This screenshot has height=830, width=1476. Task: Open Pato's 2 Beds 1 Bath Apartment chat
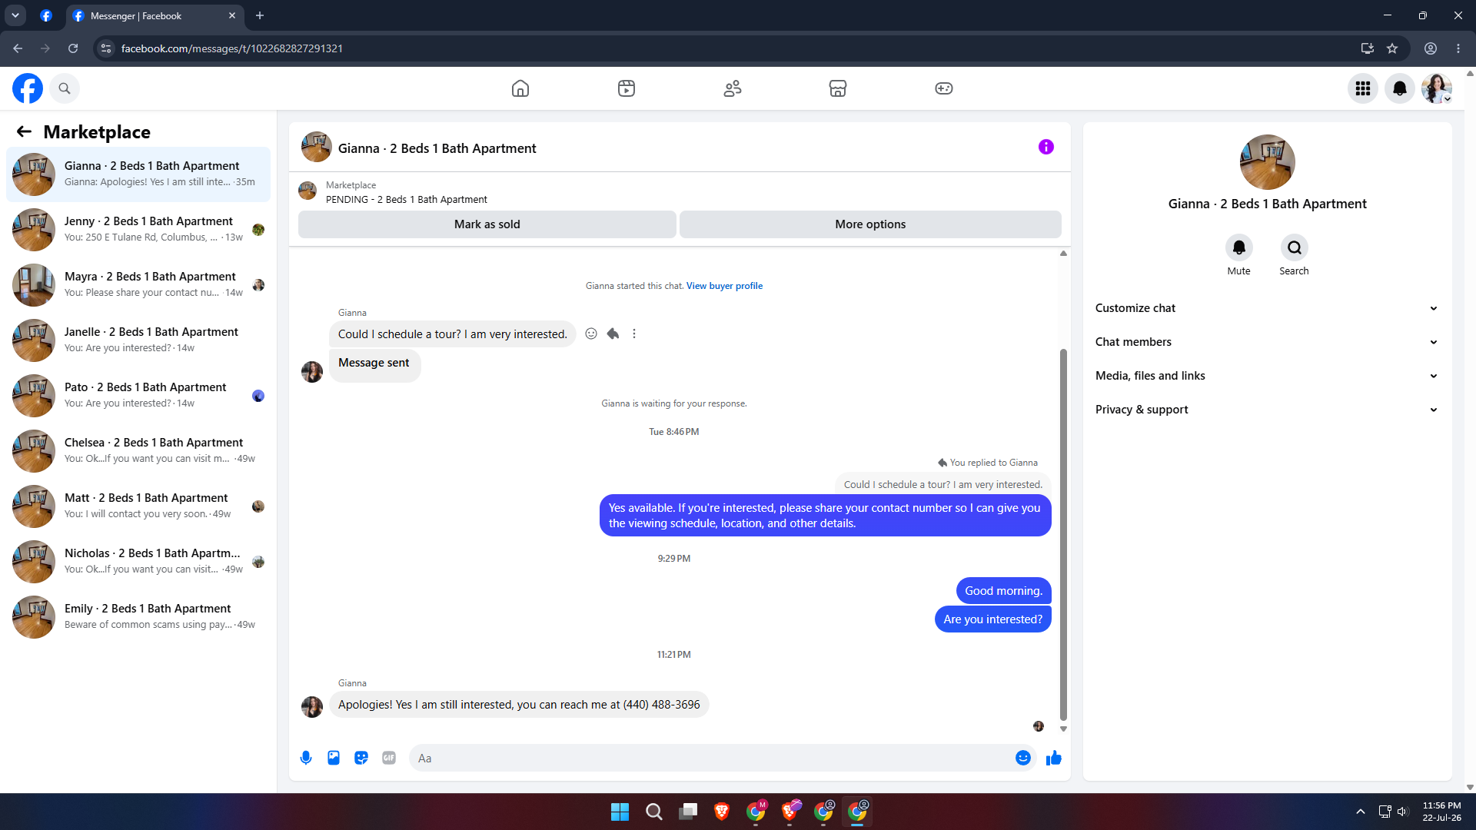pos(138,396)
